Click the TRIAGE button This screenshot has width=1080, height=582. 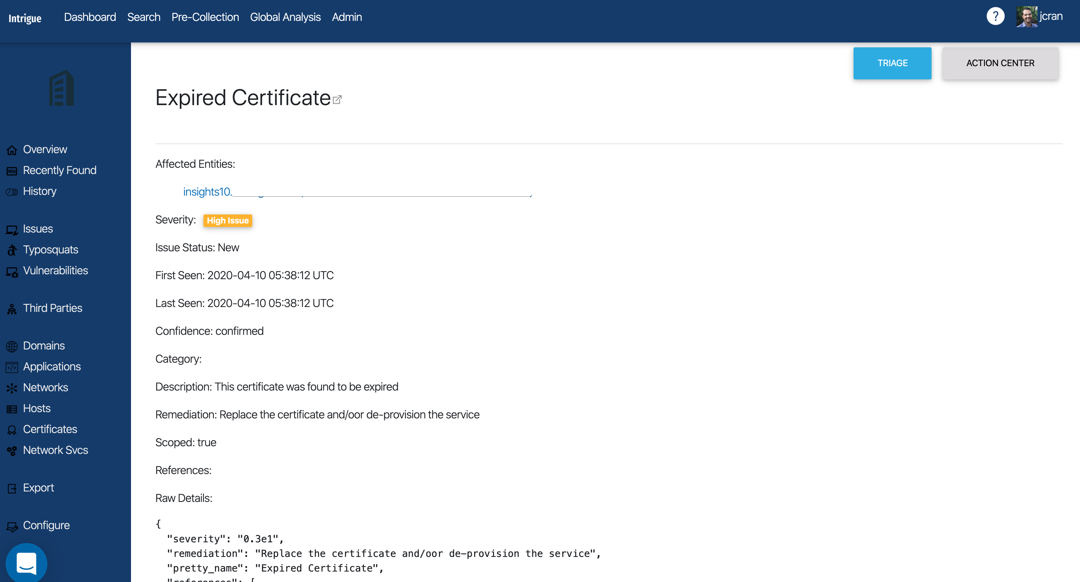click(892, 63)
